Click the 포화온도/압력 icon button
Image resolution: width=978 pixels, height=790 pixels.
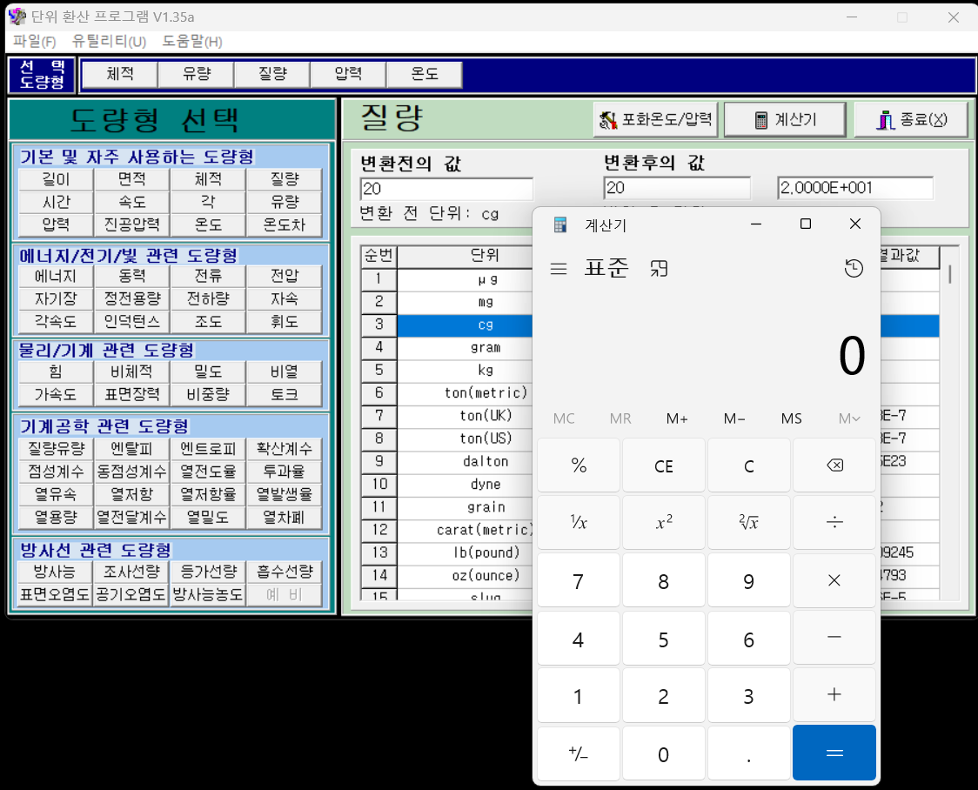coord(657,119)
